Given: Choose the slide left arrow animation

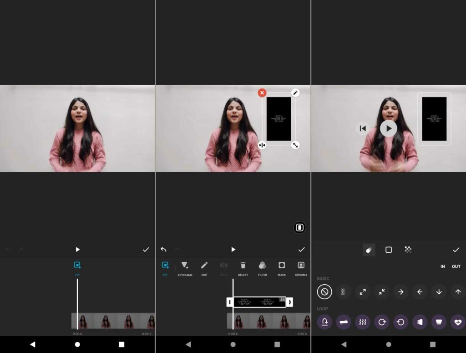Looking at the screenshot, I should [420, 292].
